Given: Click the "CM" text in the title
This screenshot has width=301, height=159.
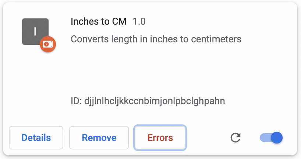Looking at the screenshot, I should coord(119,21).
